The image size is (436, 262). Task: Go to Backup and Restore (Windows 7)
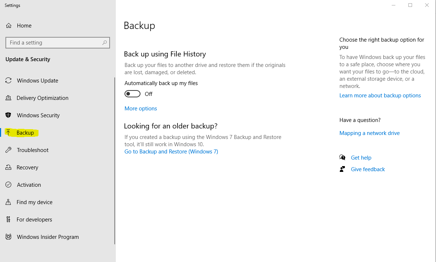pyautogui.click(x=171, y=152)
